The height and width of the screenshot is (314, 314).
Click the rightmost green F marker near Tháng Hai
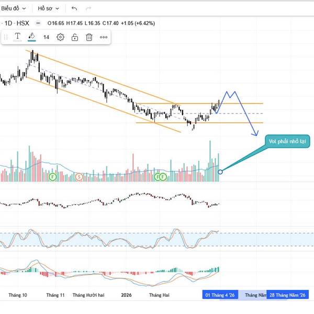pyautogui.click(x=163, y=177)
